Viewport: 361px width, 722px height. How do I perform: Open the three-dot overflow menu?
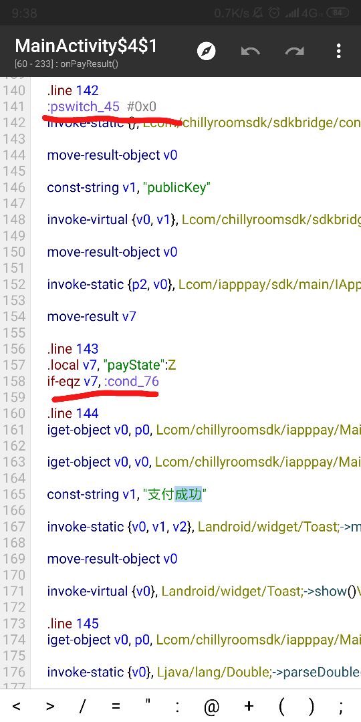(338, 51)
